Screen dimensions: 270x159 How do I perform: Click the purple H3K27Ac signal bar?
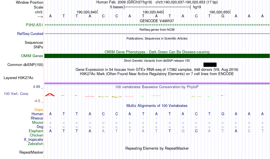(x=157, y=83)
